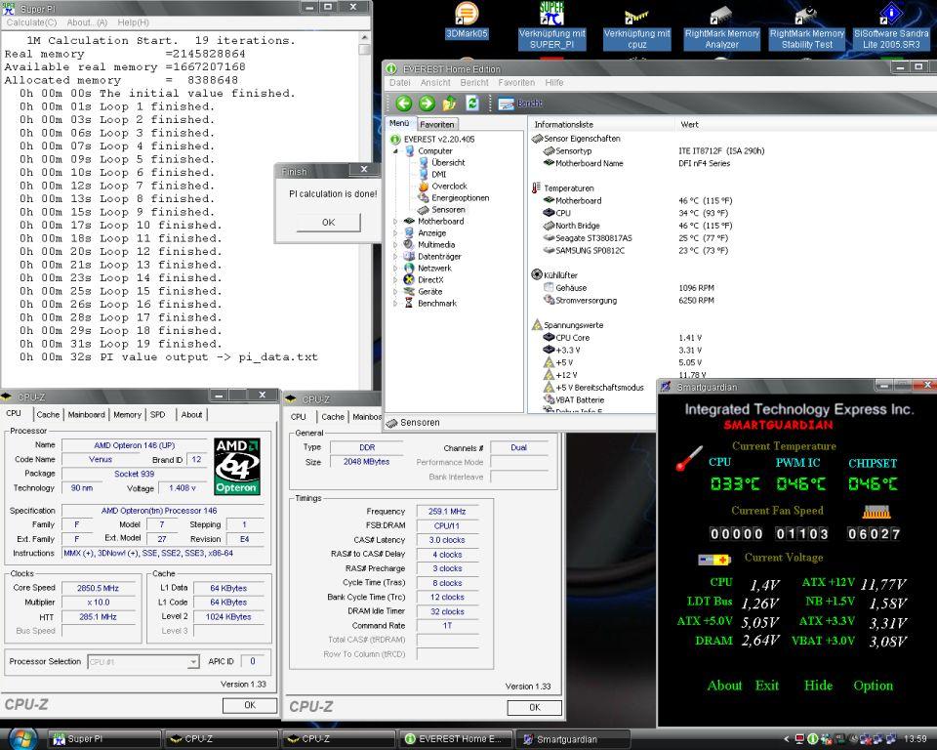Switch to Favoriten tab in EVEREST sidebar
937x750 pixels.
click(x=437, y=124)
